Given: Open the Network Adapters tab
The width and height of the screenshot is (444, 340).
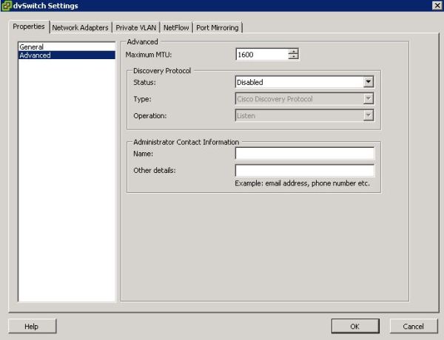Looking at the screenshot, I should tap(80, 27).
